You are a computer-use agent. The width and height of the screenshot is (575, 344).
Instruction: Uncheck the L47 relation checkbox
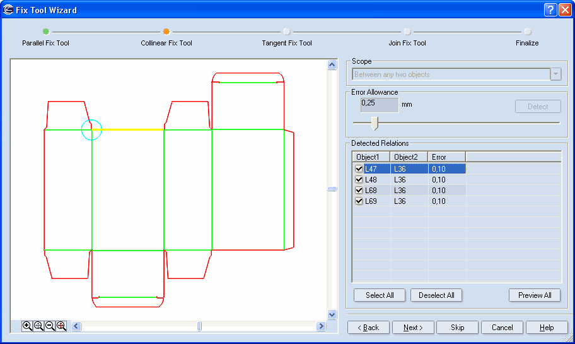359,169
